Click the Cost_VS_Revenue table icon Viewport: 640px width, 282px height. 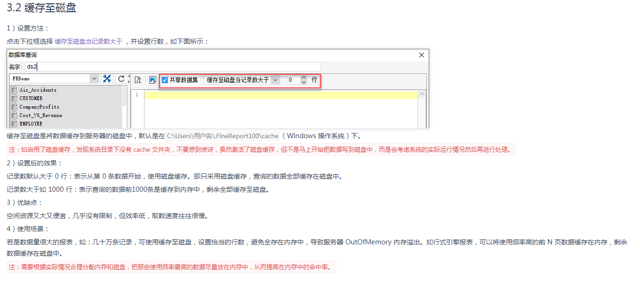[14, 115]
